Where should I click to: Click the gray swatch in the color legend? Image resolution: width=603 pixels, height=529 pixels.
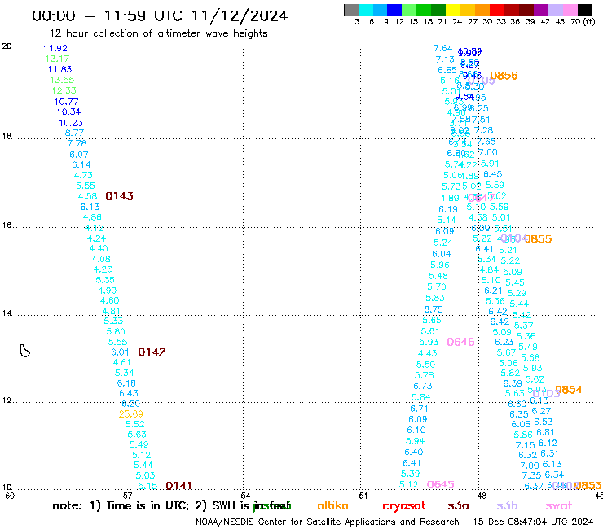(351, 10)
